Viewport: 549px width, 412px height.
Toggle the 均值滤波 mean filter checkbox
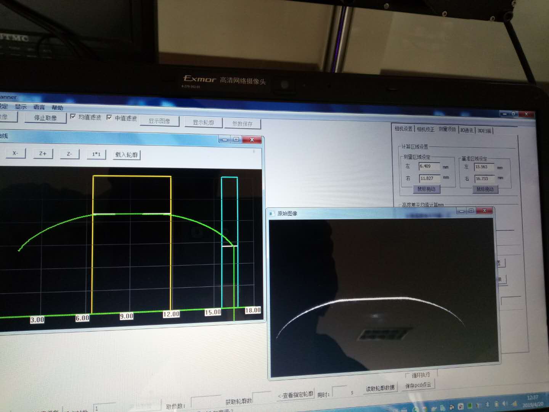point(73,117)
